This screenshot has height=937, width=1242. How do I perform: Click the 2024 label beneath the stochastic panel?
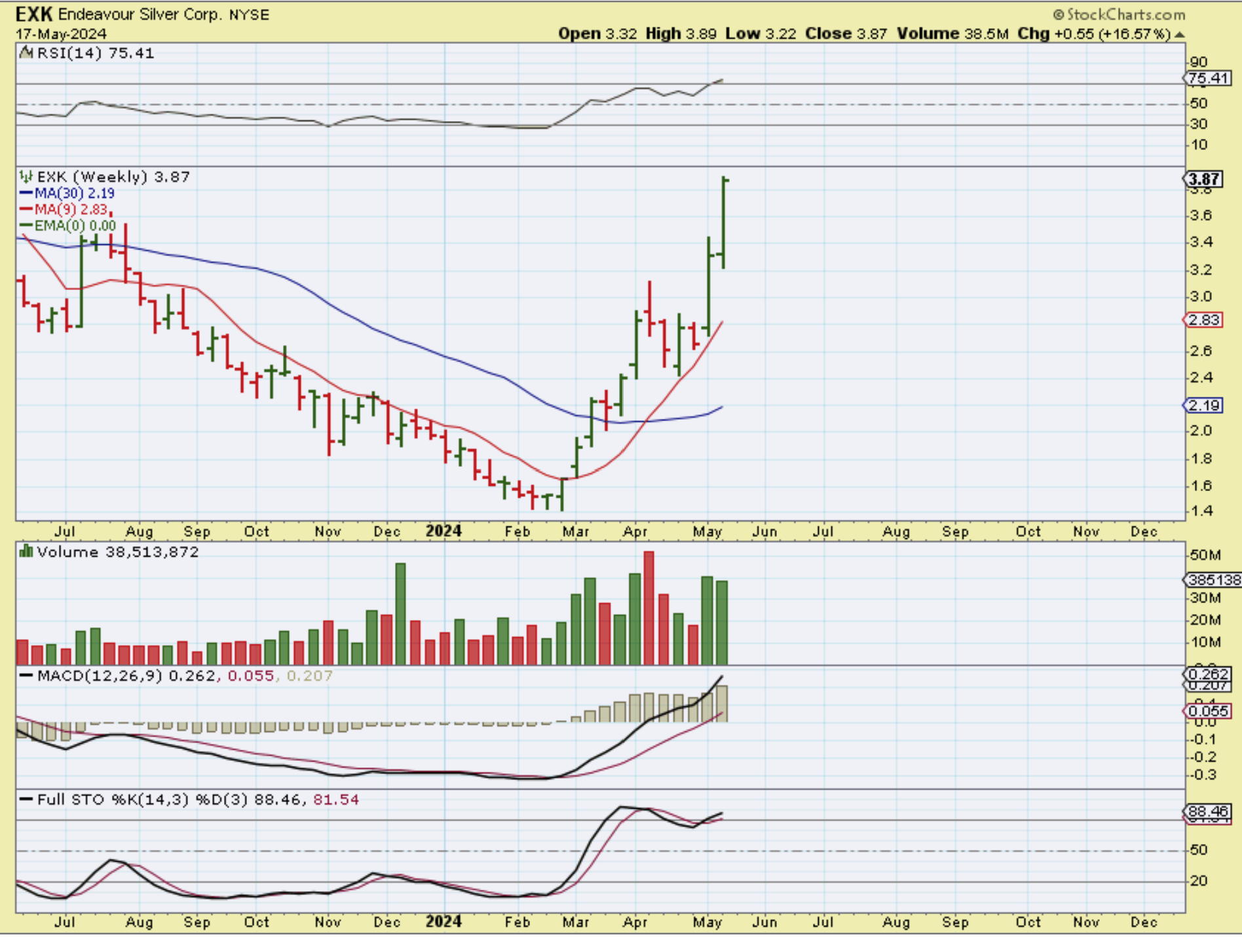[443, 922]
